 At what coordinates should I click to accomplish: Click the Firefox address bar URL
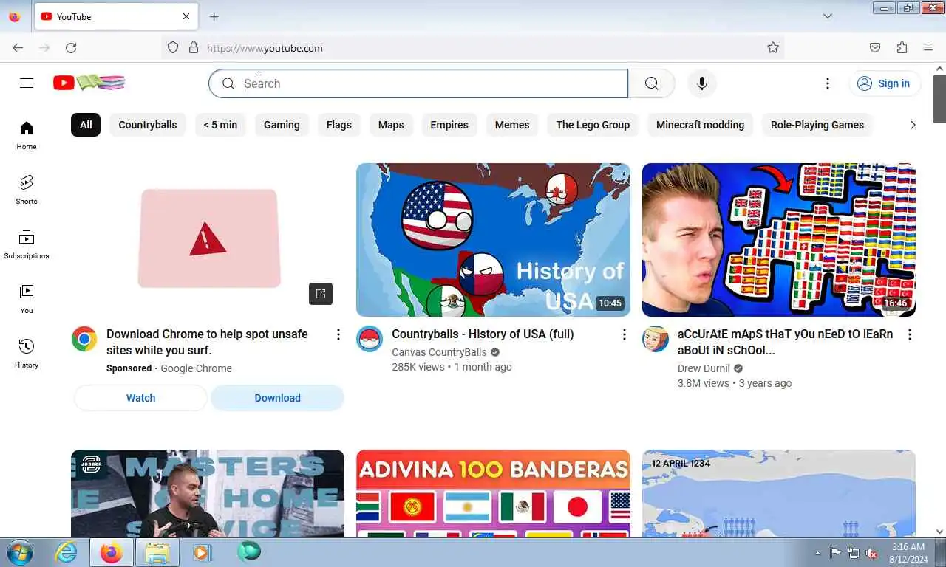tap(265, 48)
